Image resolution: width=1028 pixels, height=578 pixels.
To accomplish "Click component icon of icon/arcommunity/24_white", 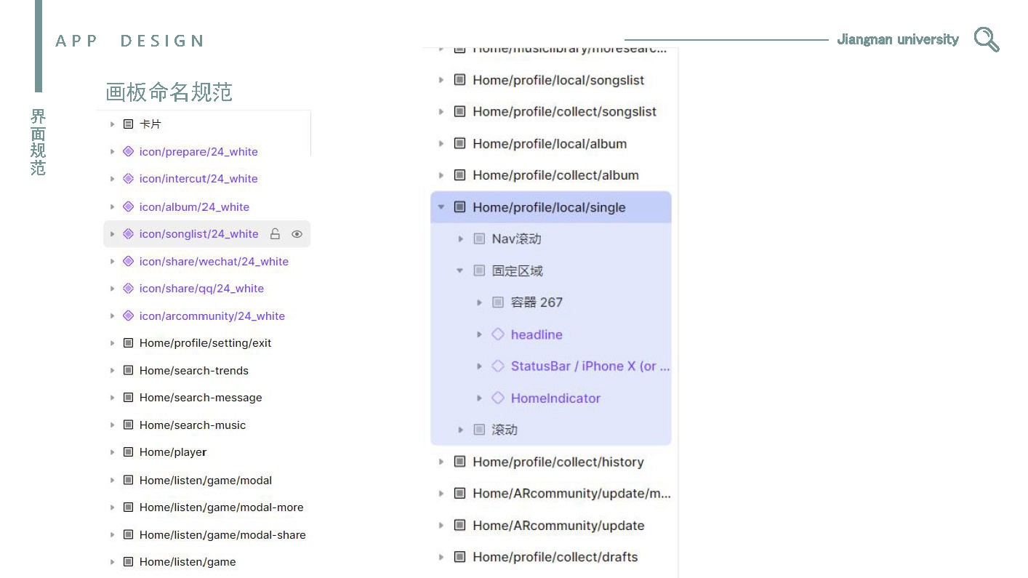I will pos(128,316).
